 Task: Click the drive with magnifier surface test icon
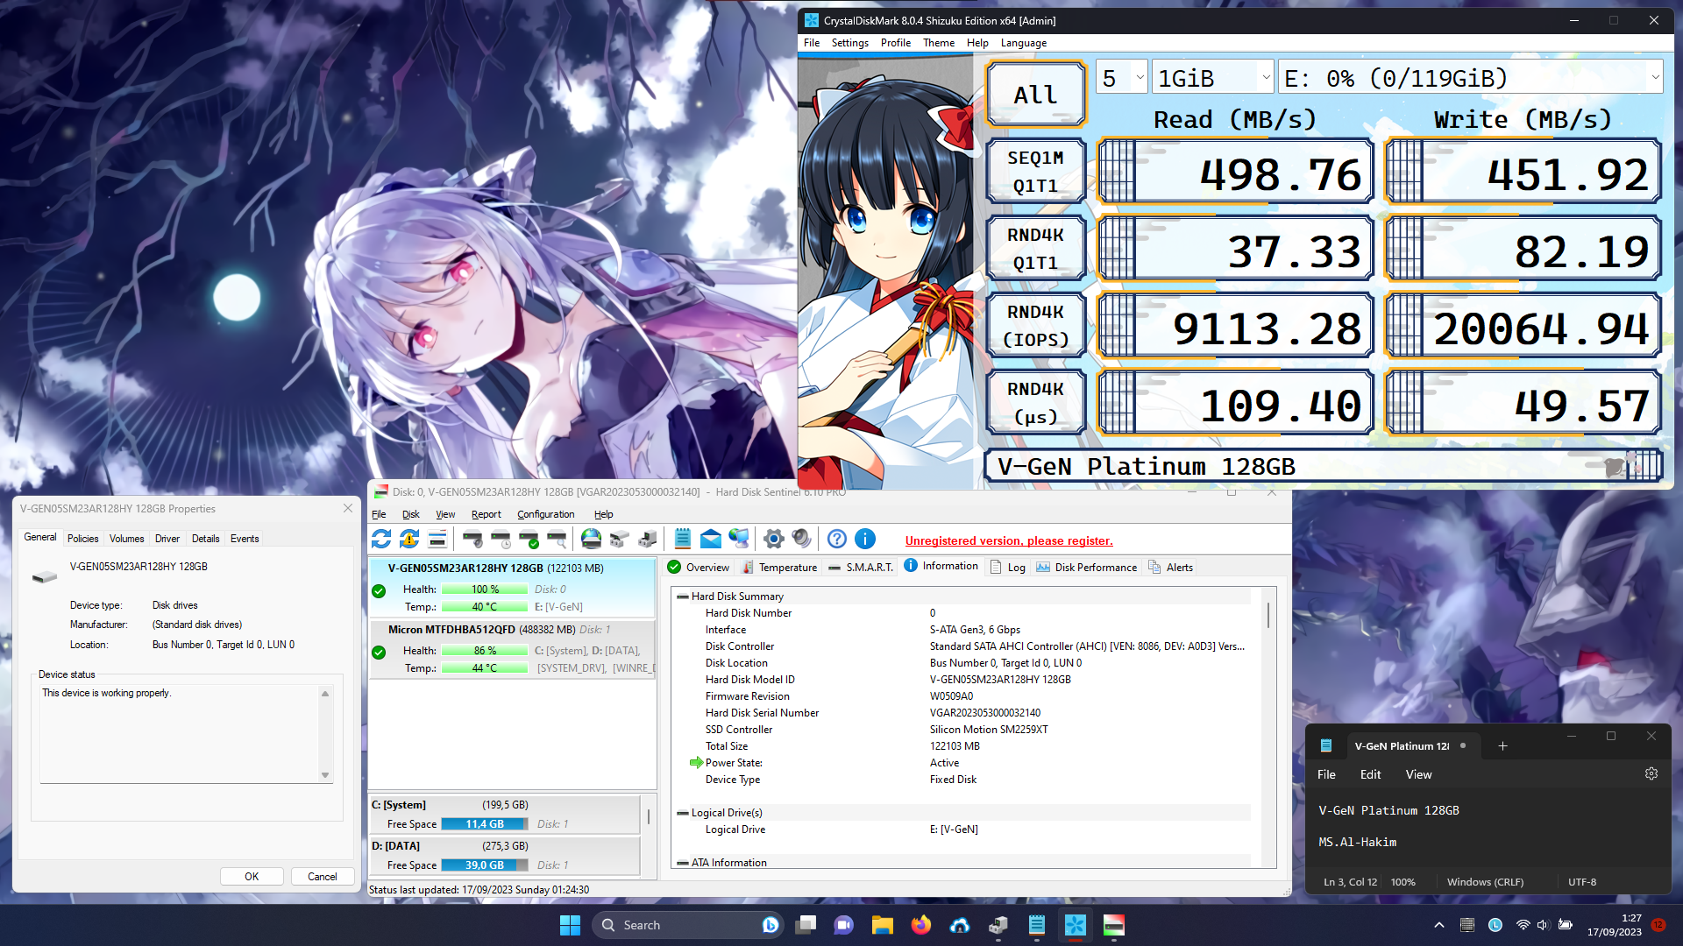557,539
